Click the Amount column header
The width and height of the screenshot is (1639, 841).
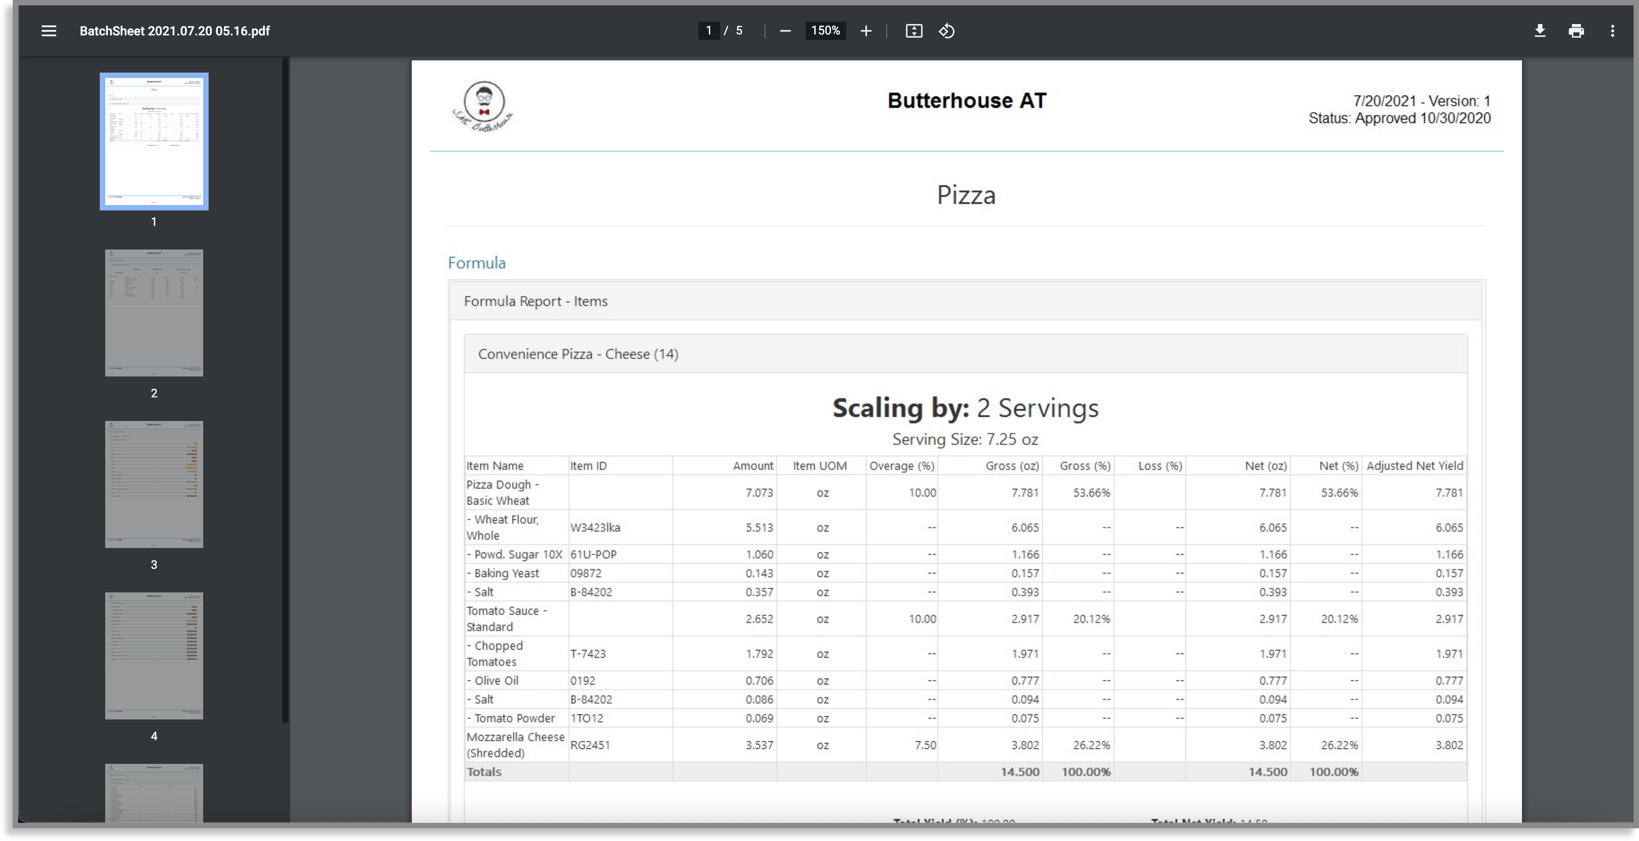click(x=753, y=466)
